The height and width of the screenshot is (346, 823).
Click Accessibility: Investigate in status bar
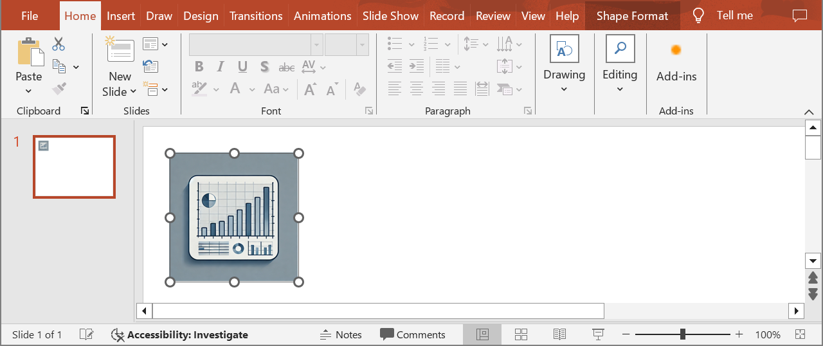(x=180, y=334)
